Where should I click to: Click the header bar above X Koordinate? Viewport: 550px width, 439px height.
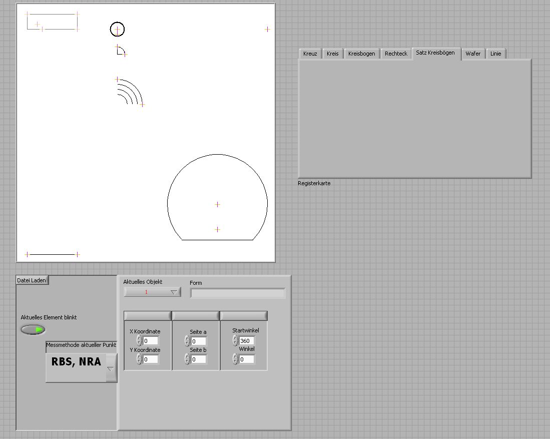pyautogui.click(x=148, y=315)
